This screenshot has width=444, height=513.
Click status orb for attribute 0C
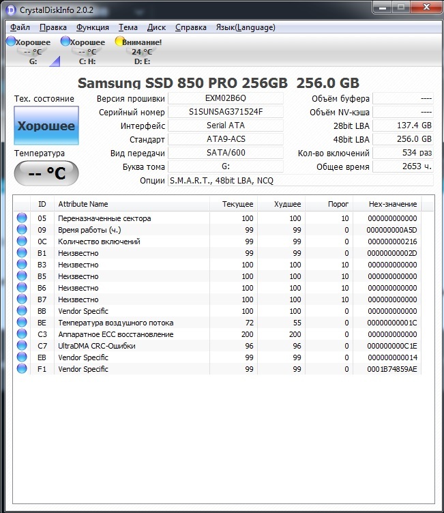click(x=22, y=241)
